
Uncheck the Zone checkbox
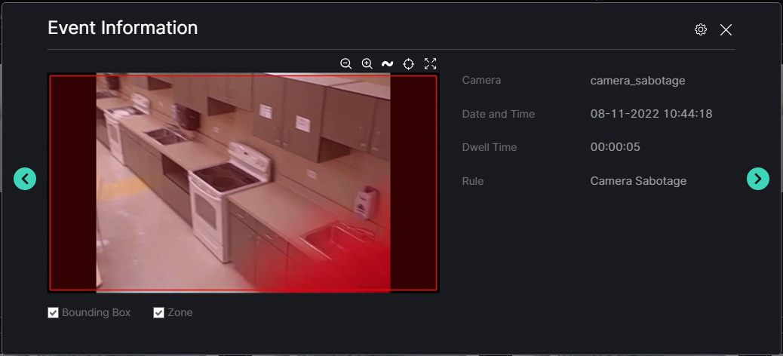tap(158, 312)
